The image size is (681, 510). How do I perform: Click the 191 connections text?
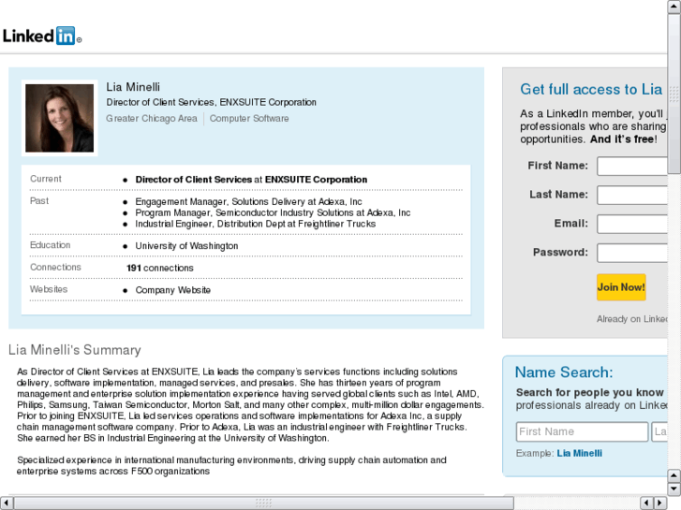[x=160, y=268]
